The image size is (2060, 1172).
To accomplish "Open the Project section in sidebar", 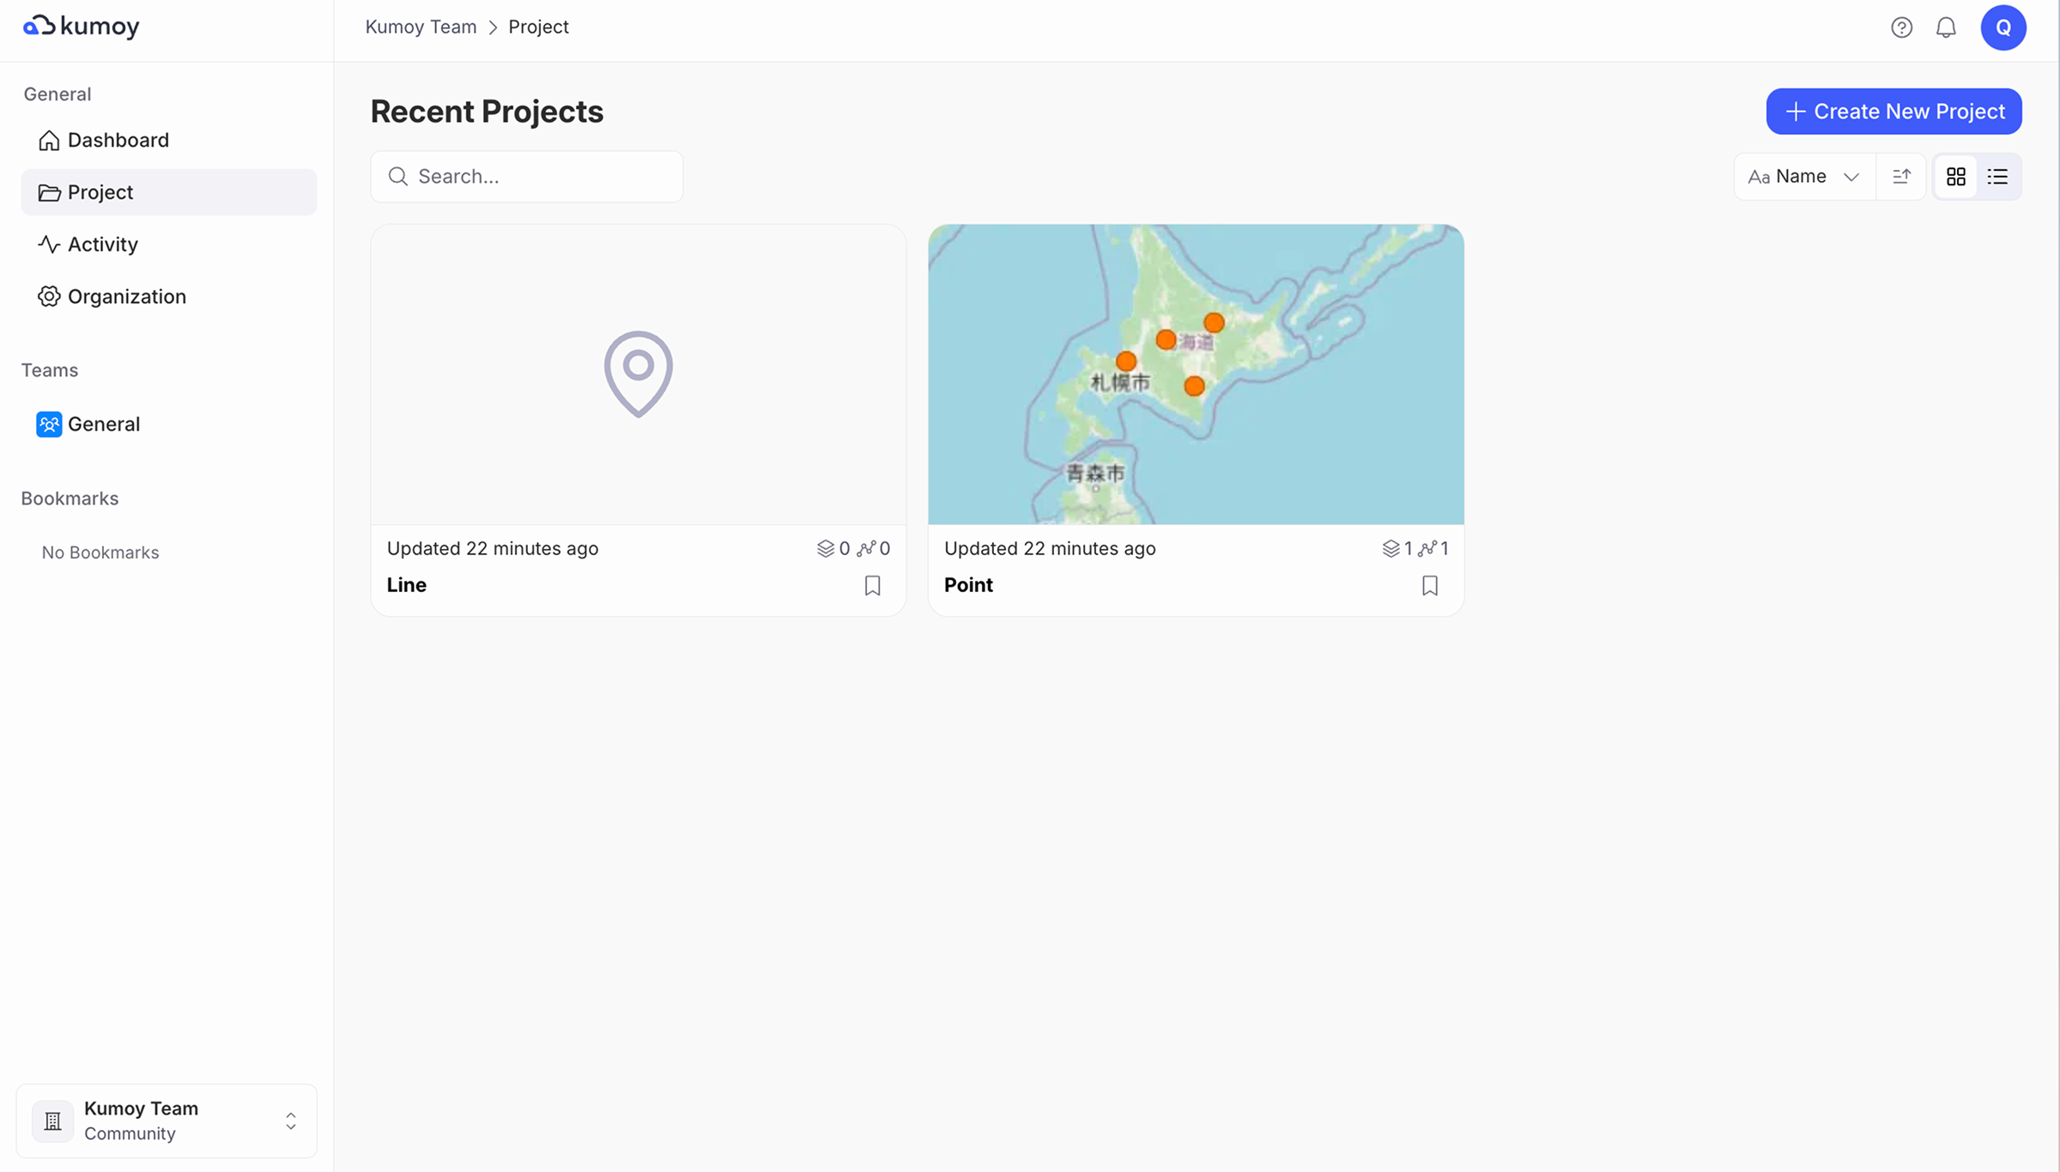I will point(100,191).
